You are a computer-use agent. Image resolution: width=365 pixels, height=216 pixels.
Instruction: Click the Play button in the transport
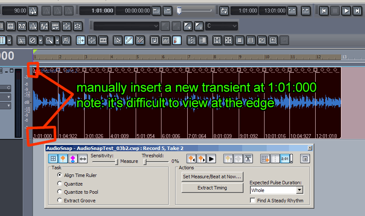[346, 11]
